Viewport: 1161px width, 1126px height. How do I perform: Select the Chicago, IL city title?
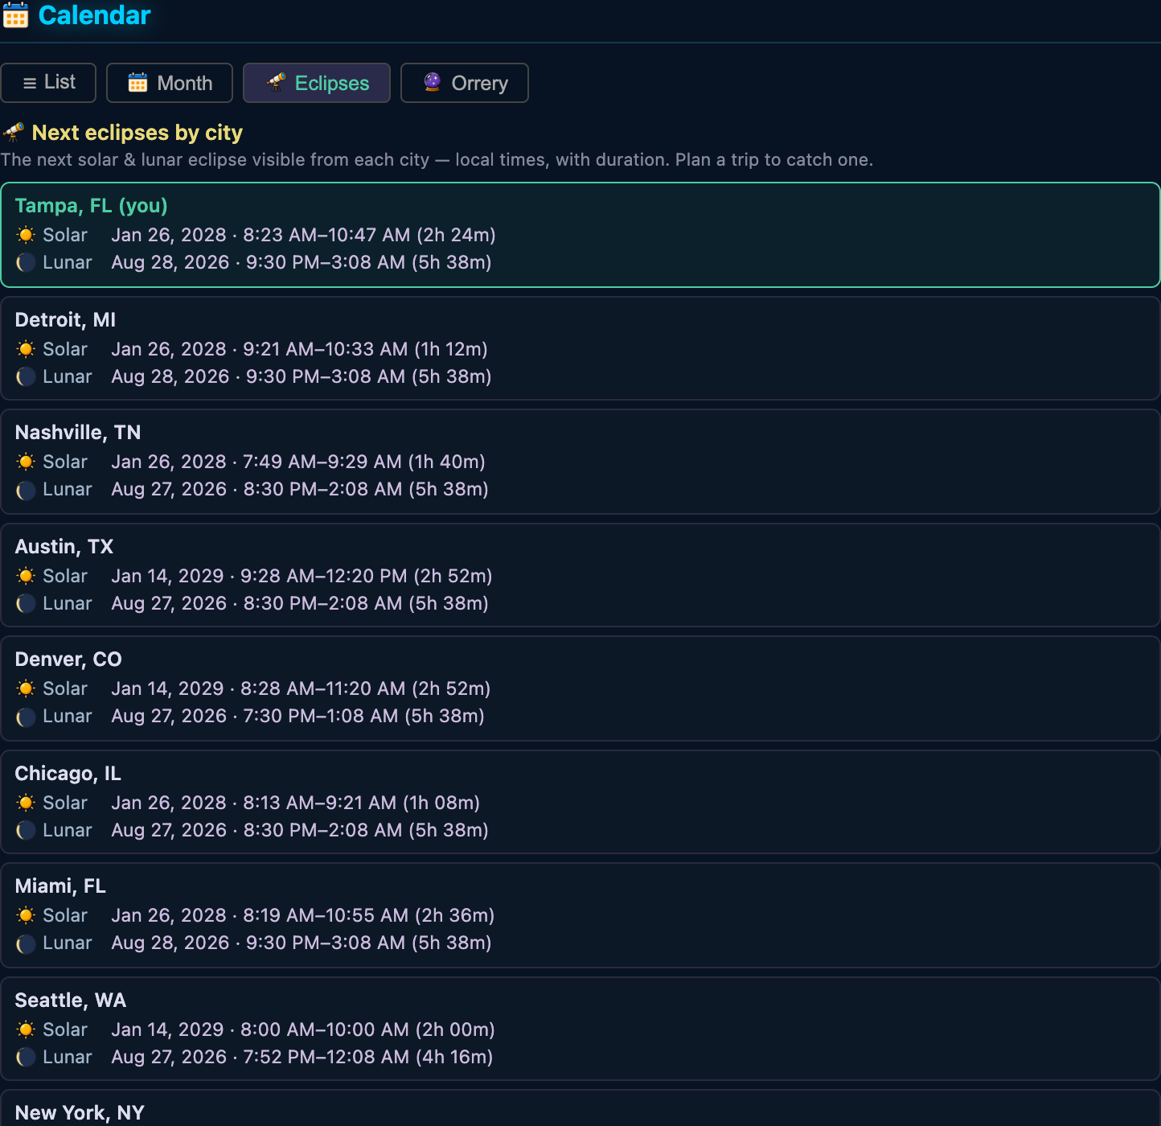(x=68, y=774)
